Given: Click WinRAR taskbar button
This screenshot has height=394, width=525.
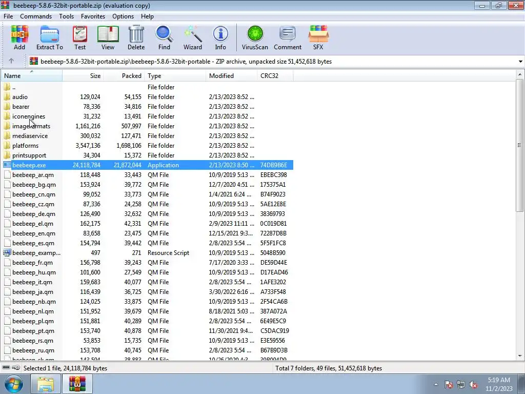Looking at the screenshot, I should 77,384.
